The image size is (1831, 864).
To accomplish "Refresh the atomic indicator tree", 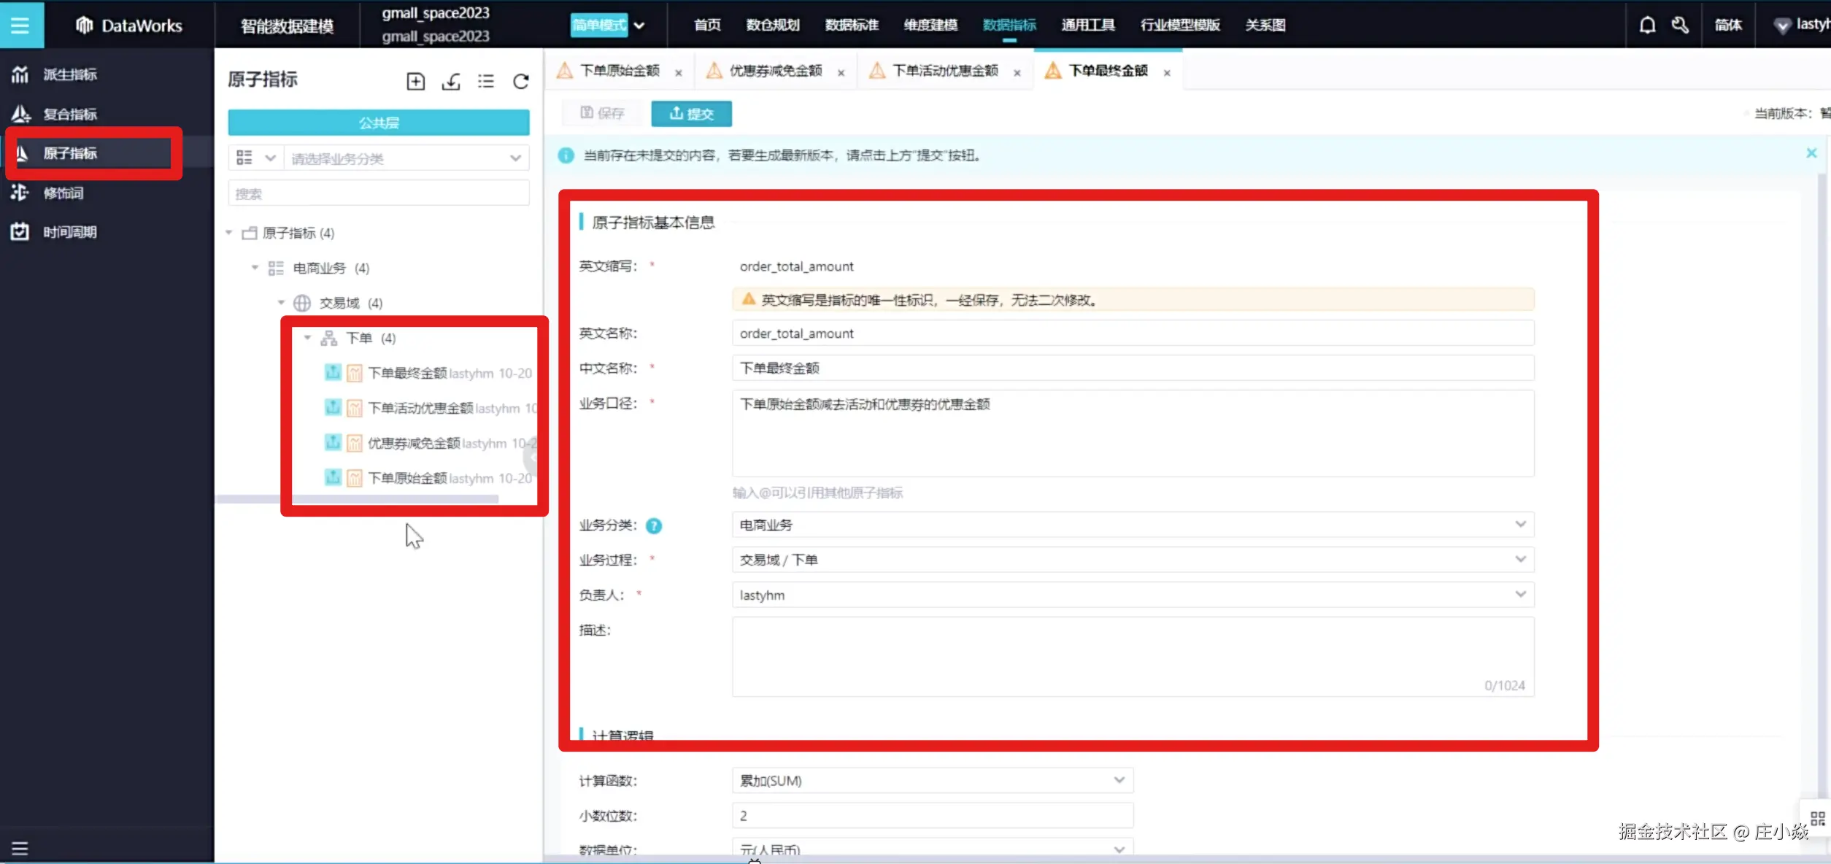I will (520, 81).
